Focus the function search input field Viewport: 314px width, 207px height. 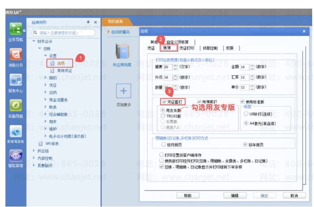coord(64,33)
